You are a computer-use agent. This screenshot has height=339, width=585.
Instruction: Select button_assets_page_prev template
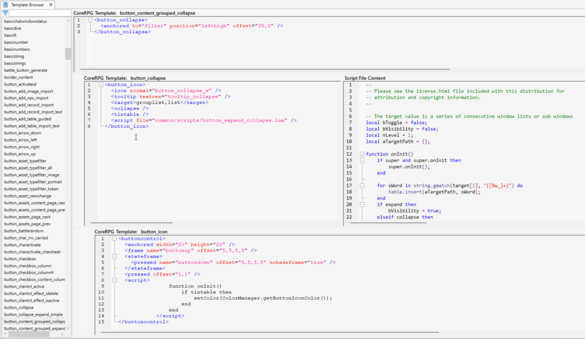(27, 224)
